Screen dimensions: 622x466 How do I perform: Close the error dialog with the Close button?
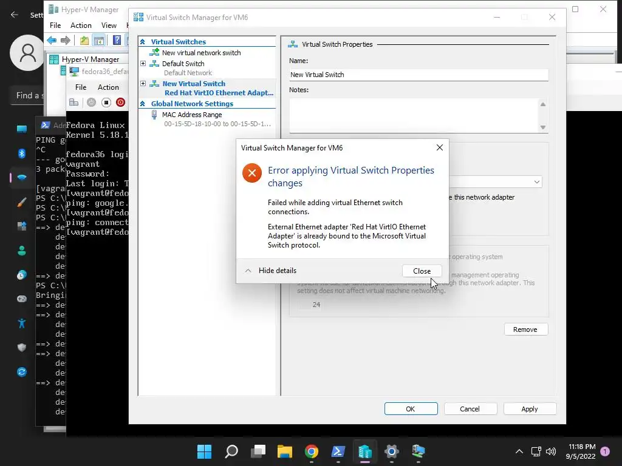point(422,271)
